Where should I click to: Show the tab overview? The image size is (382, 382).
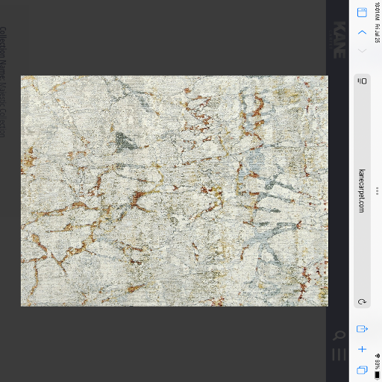[362, 370]
